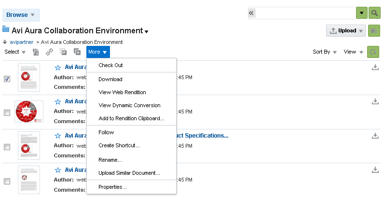
Task: Click the copy icon left of More
Action: (77, 52)
